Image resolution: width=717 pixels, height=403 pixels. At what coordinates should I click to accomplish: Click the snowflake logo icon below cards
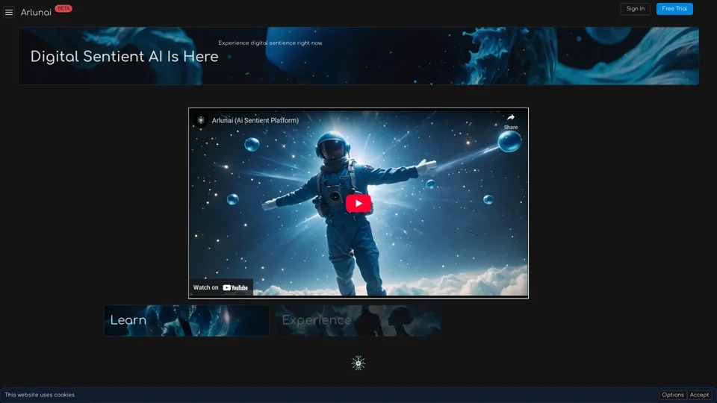(x=358, y=363)
